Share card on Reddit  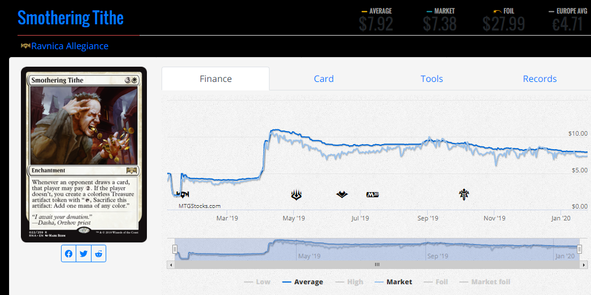click(99, 254)
